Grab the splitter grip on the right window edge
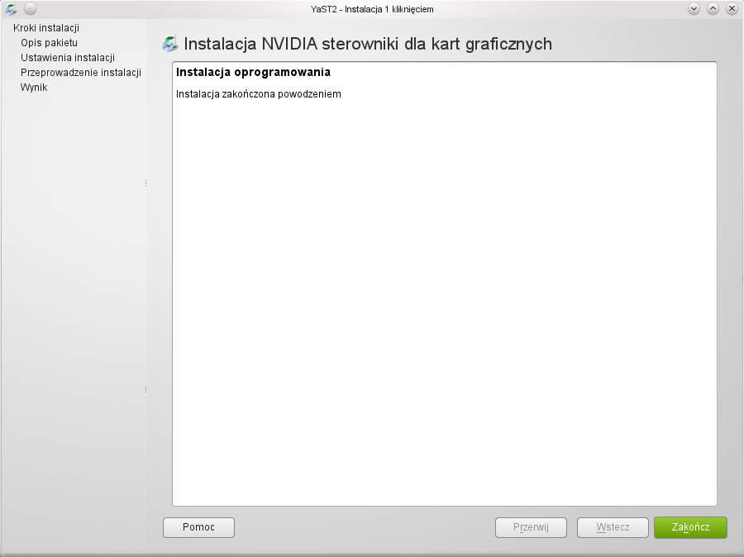Image resolution: width=744 pixels, height=557 pixels. [x=742, y=278]
